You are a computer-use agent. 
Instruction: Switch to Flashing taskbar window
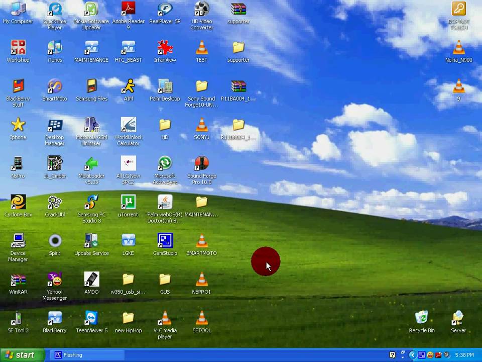pyautogui.click(x=87, y=355)
